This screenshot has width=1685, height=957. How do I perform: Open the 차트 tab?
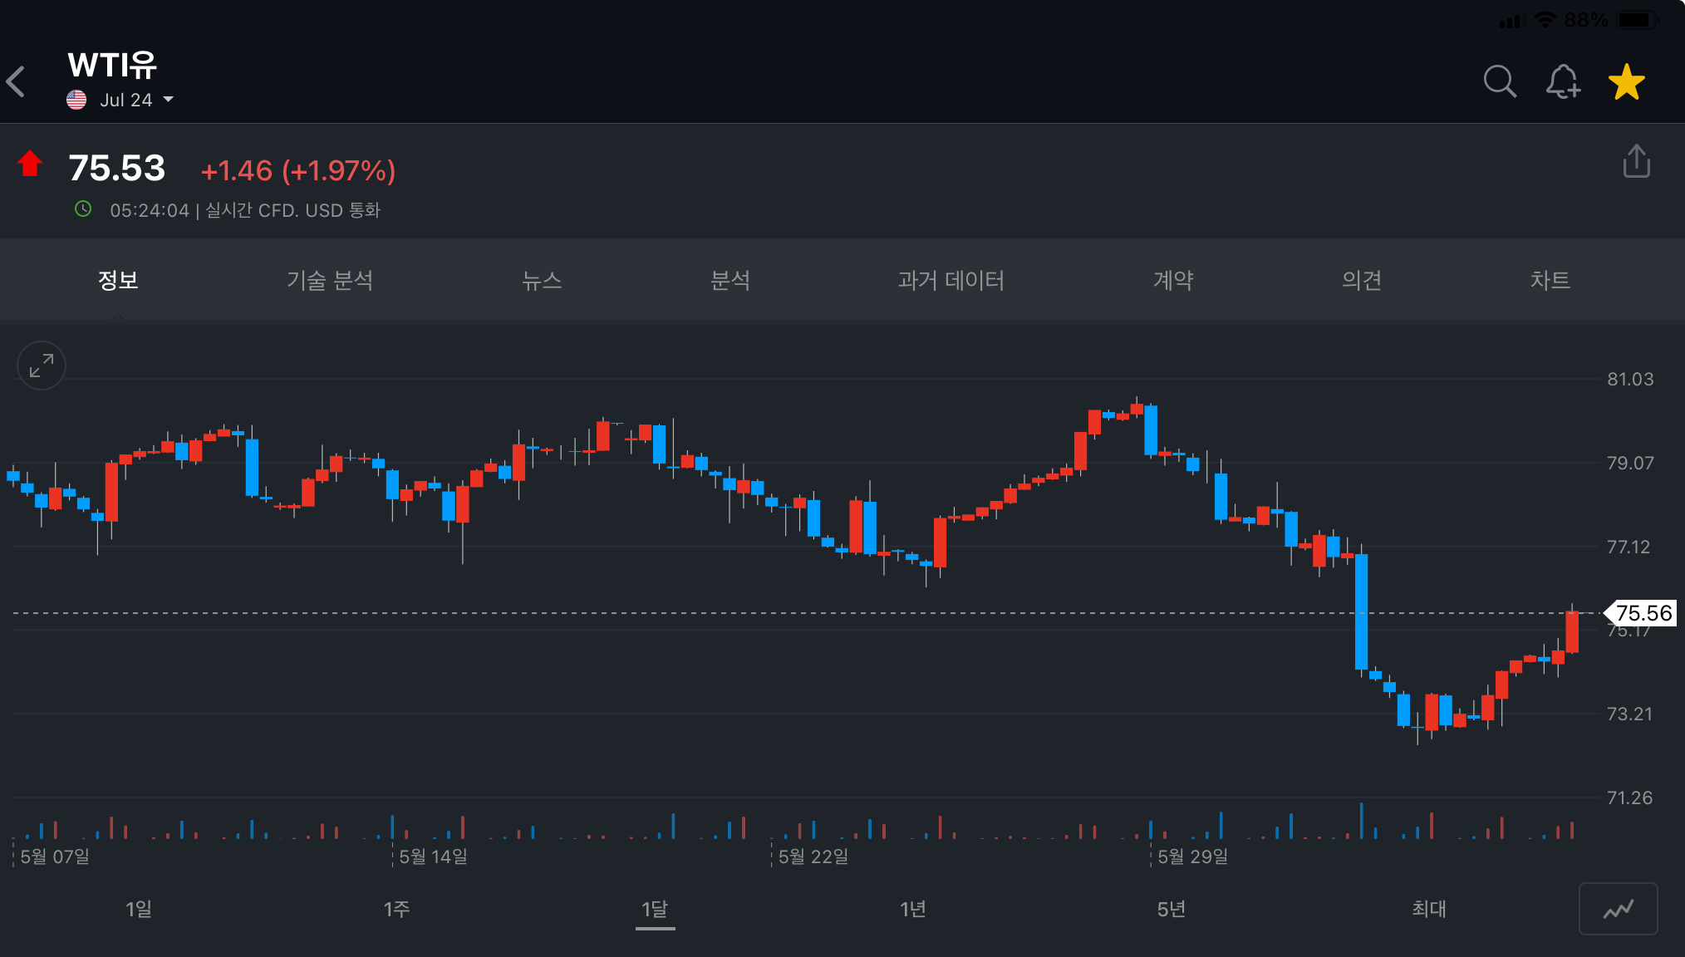(1550, 281)
